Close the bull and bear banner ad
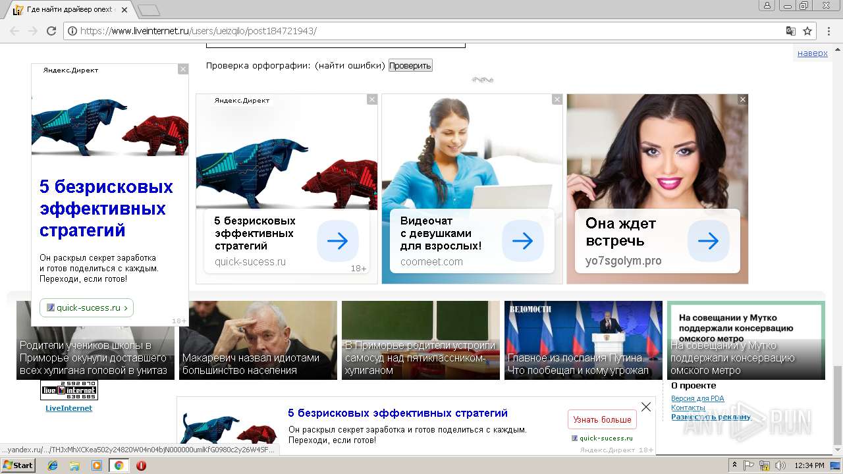 (x=372, y=99)
